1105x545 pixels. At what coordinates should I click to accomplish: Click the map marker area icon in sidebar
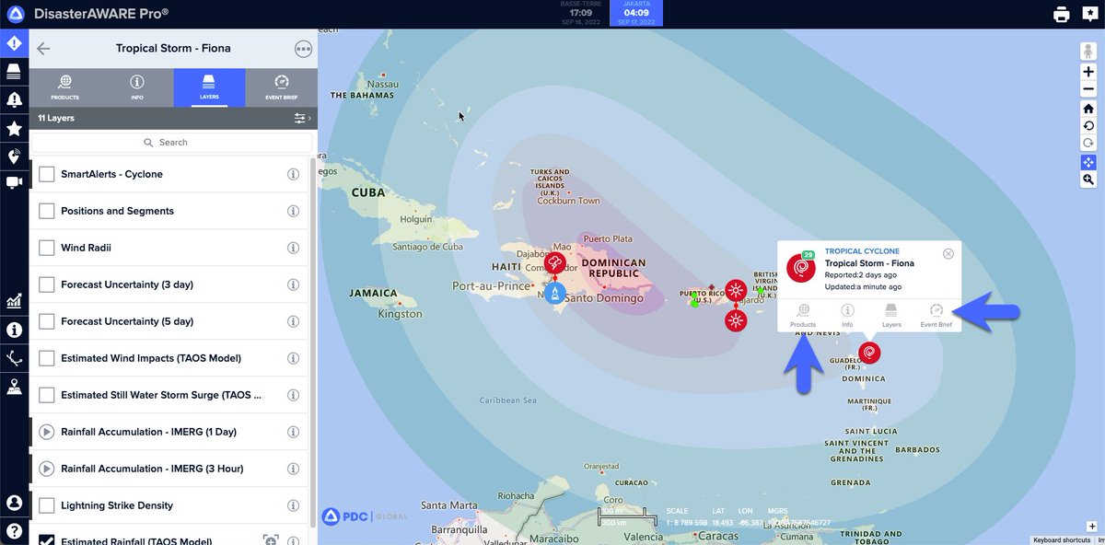(x=14, y=387)
